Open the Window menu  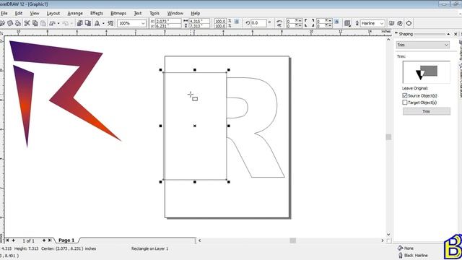coord(175,13)
